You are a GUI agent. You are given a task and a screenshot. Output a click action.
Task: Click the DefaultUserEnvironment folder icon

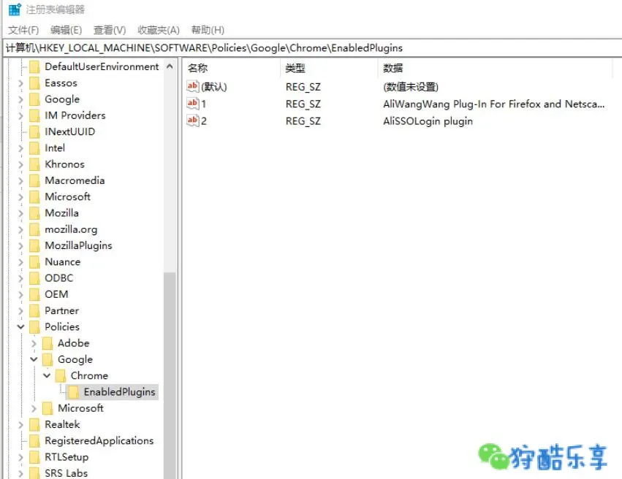(35, 66)
